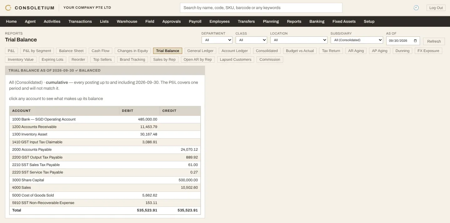The height and width of the screenshot is (223, 450).
Task: Open the Warehouse menu
Action: click(127, 21)
